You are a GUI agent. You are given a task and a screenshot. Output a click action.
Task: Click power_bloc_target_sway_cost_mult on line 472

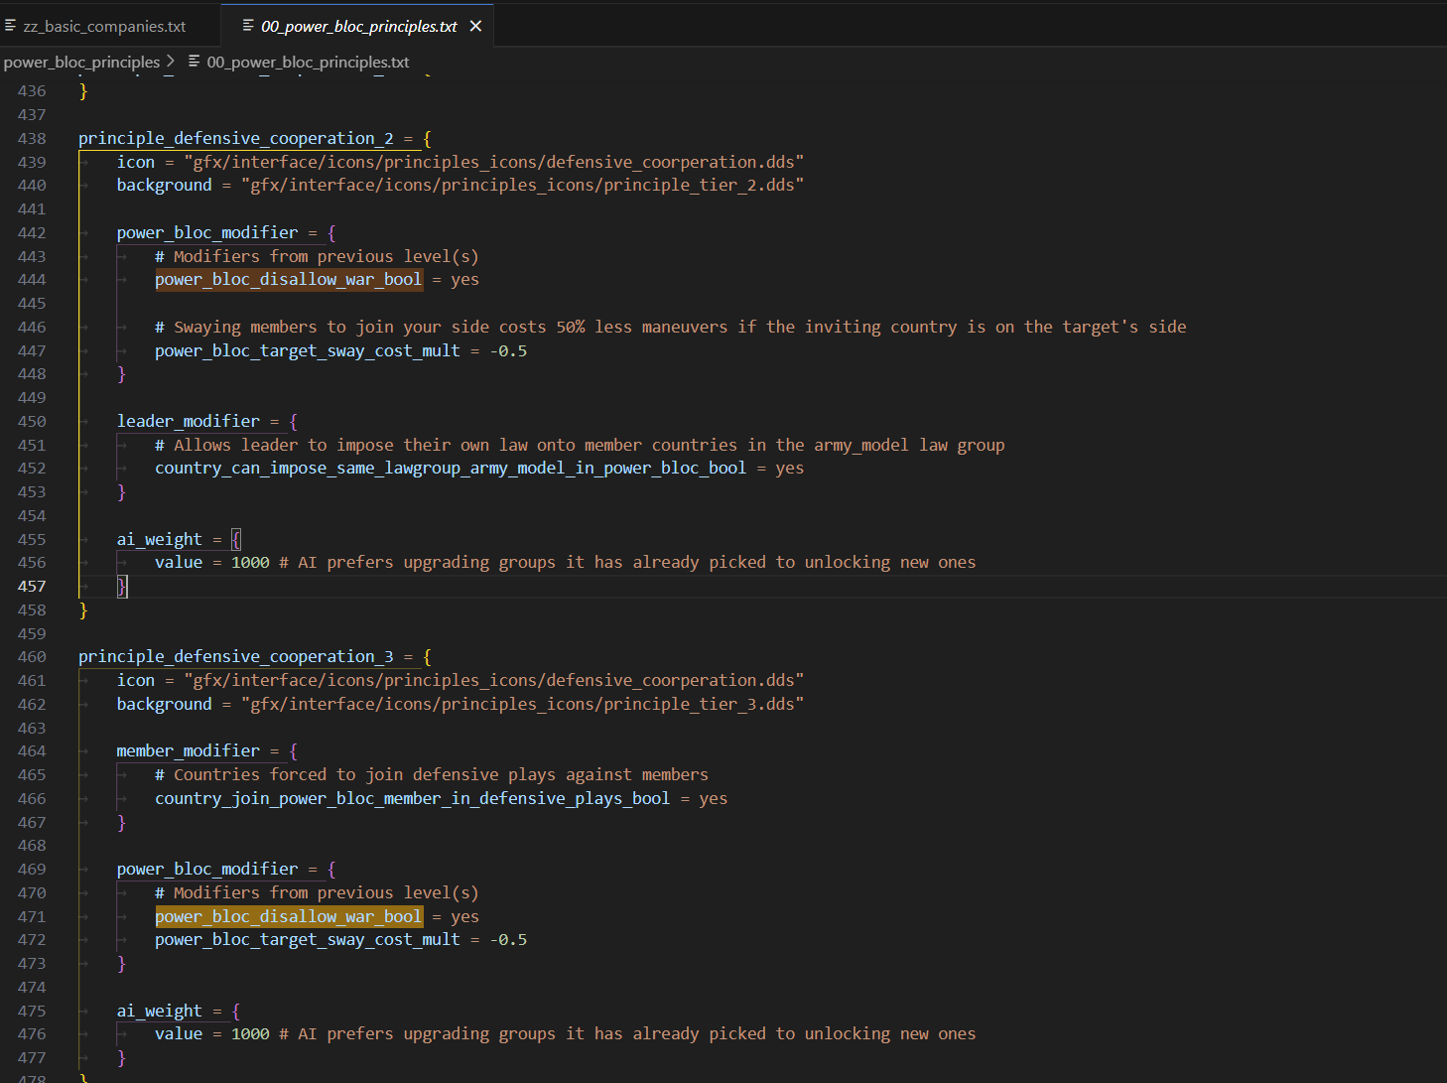[308, 939]
